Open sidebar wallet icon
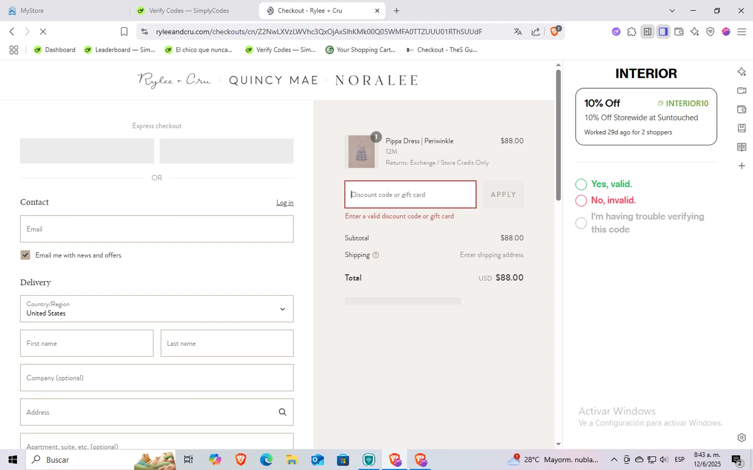753x470 pixels. coord(741,109)
